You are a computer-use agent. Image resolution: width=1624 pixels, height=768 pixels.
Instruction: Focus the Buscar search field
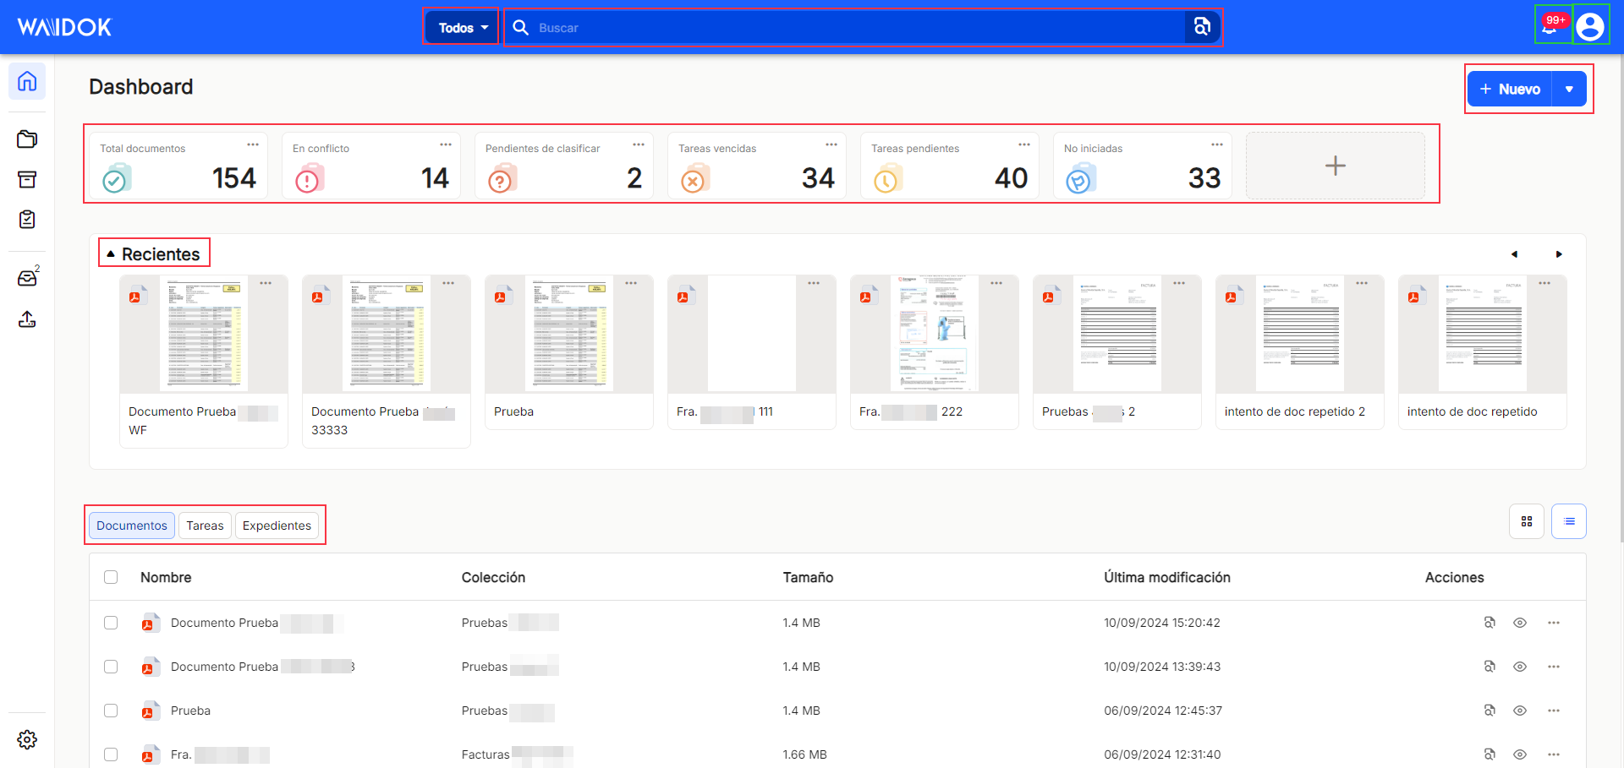[846, 28]
